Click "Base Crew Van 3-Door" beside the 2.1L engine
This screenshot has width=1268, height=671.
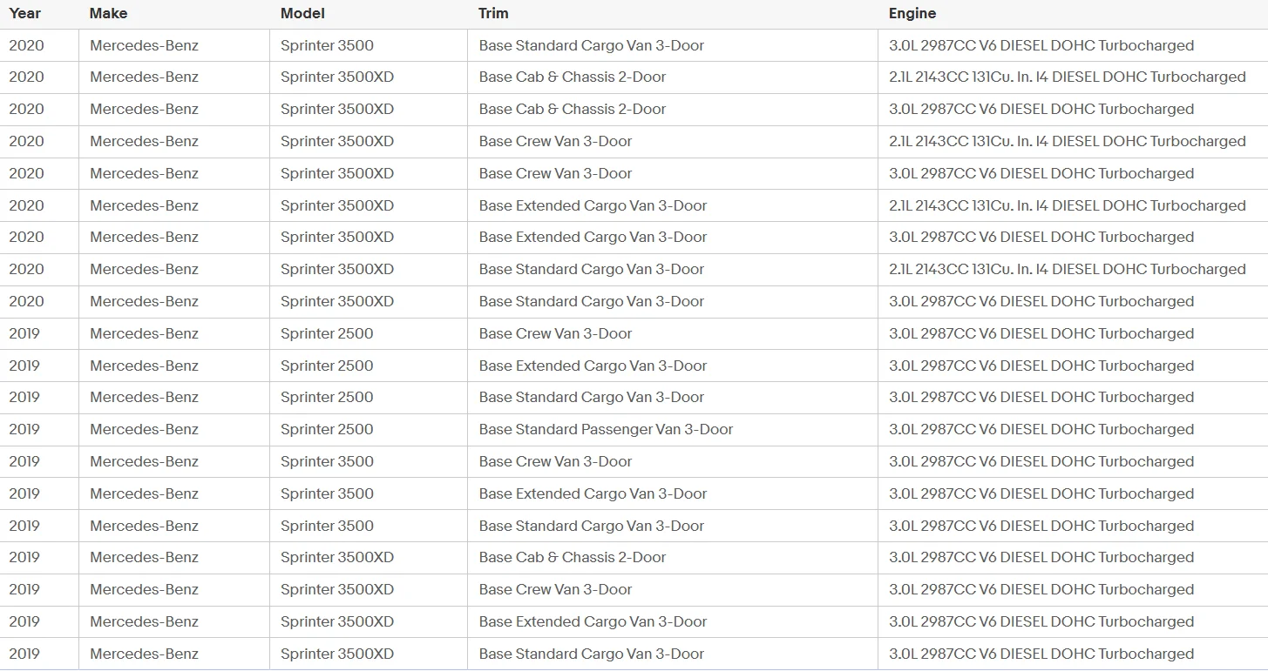(555, 141)
